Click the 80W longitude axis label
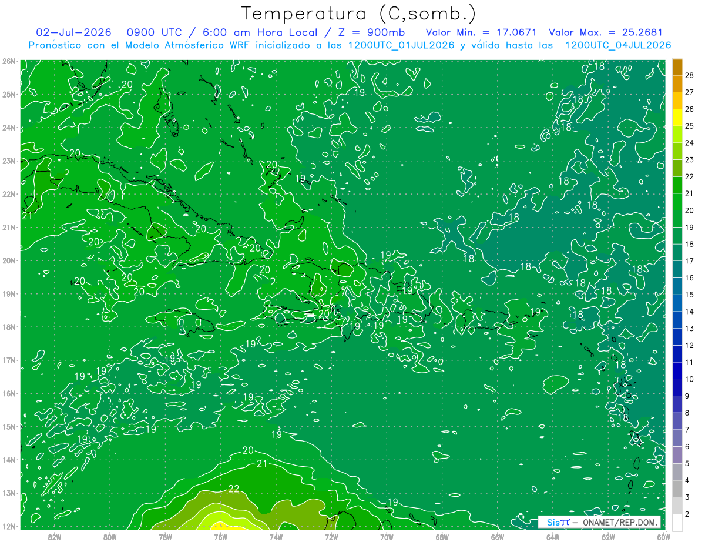Screen dimensions: 705x545 click(110, 537)
